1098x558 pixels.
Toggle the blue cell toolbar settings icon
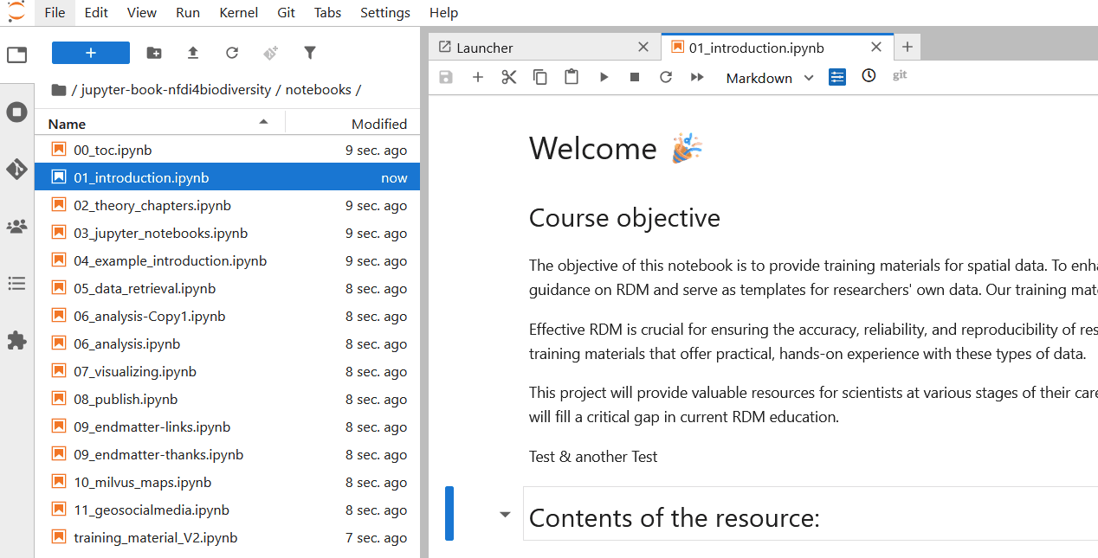click(836, 77)
